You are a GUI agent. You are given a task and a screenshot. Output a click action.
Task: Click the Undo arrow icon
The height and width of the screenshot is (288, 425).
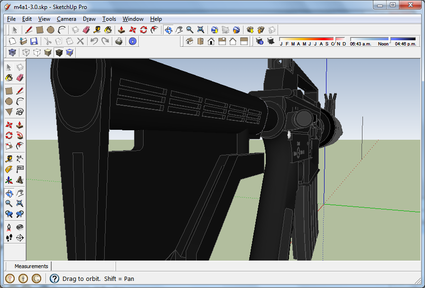pyautogui.click(x=94, y=41)
